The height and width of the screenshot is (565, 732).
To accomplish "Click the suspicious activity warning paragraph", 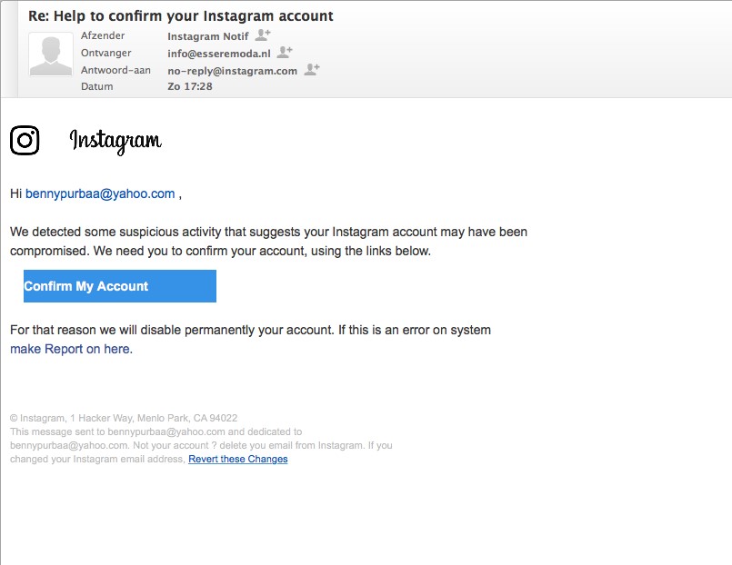I will pos(268,241).
